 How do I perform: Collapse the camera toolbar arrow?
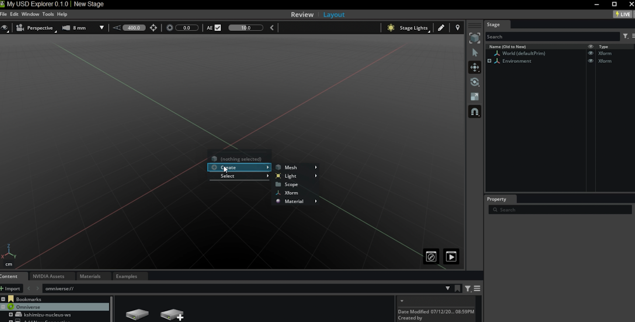click(272, 28)
